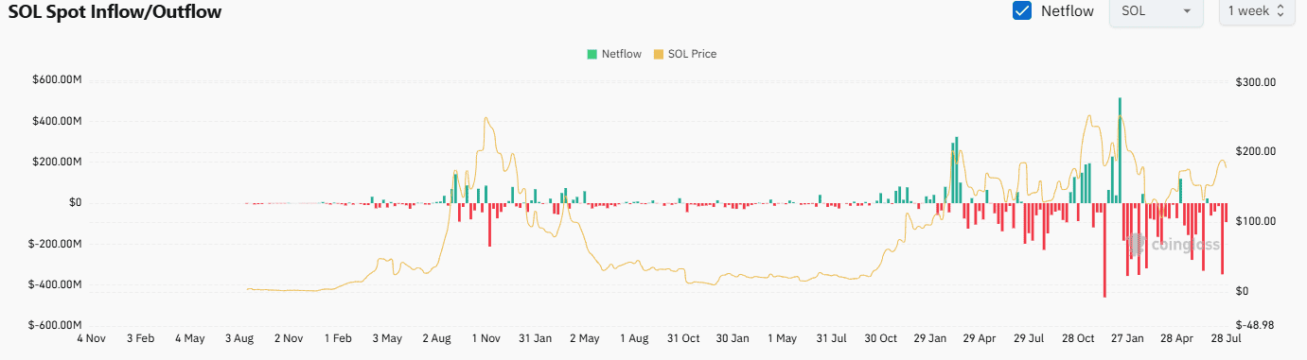Open the SOL coin dropdown
The image size is (1307, 360).
(1156, 11)
